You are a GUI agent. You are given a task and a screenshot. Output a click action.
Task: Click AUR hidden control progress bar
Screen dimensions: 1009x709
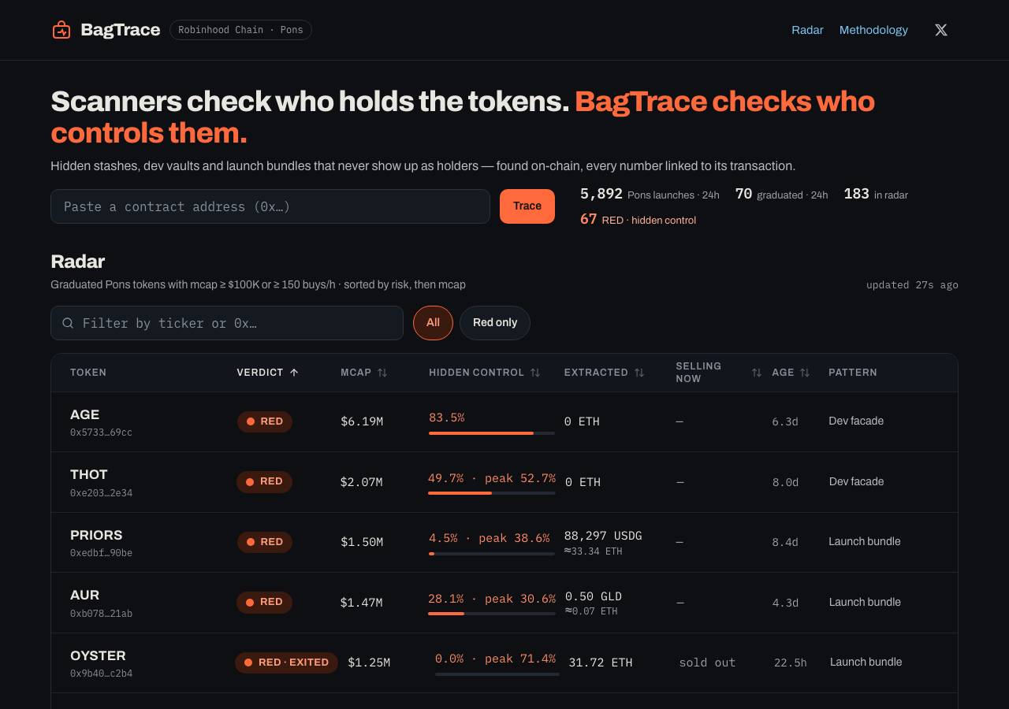[492, 614]
